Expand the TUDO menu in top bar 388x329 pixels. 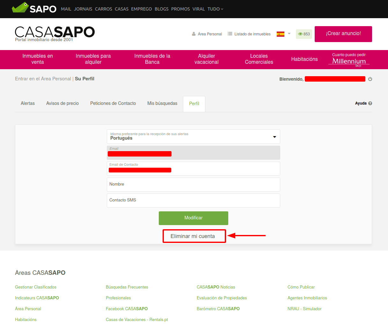click(x=215, y=9)
